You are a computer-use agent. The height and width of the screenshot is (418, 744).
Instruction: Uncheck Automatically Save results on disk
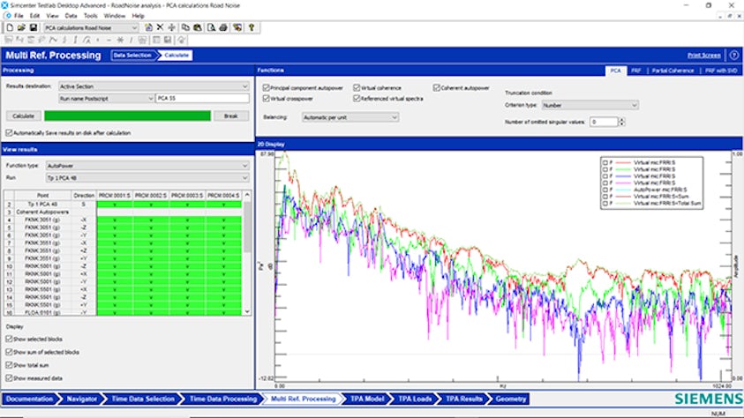tap(9, 133)
